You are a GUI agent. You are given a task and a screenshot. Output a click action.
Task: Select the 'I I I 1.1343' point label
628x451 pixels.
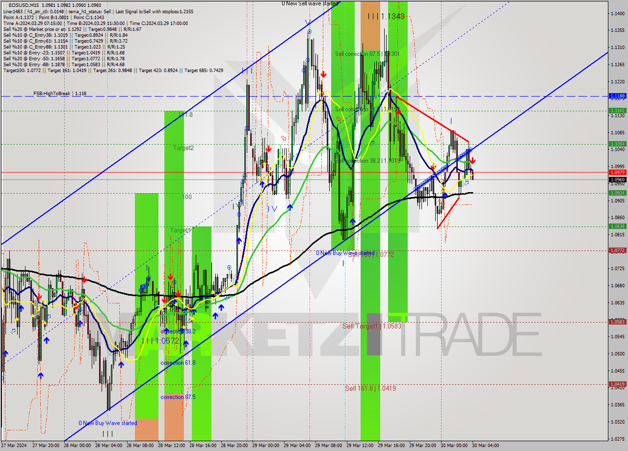pos(386,16)
